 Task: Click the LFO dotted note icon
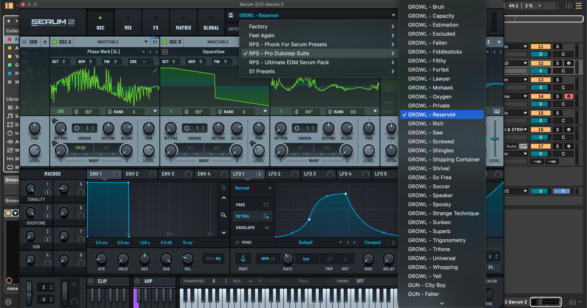[345, 259]
